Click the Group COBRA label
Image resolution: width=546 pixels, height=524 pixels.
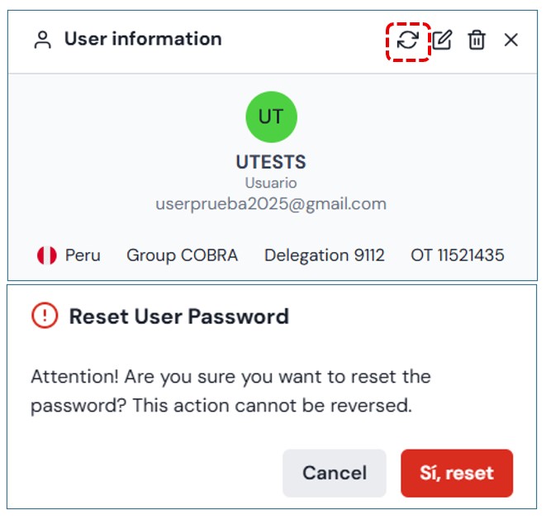[182, 255]
